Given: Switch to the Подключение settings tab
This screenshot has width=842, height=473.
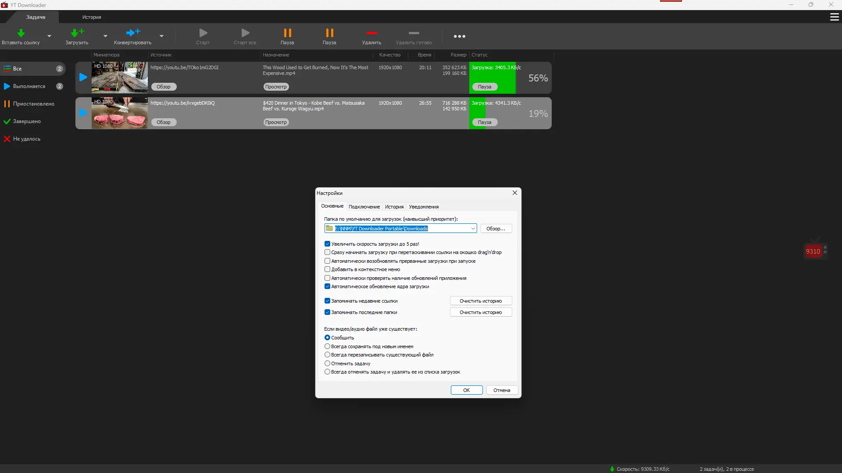Looking at the screenshot, I should pyautogui.click(x=364, y=207).
